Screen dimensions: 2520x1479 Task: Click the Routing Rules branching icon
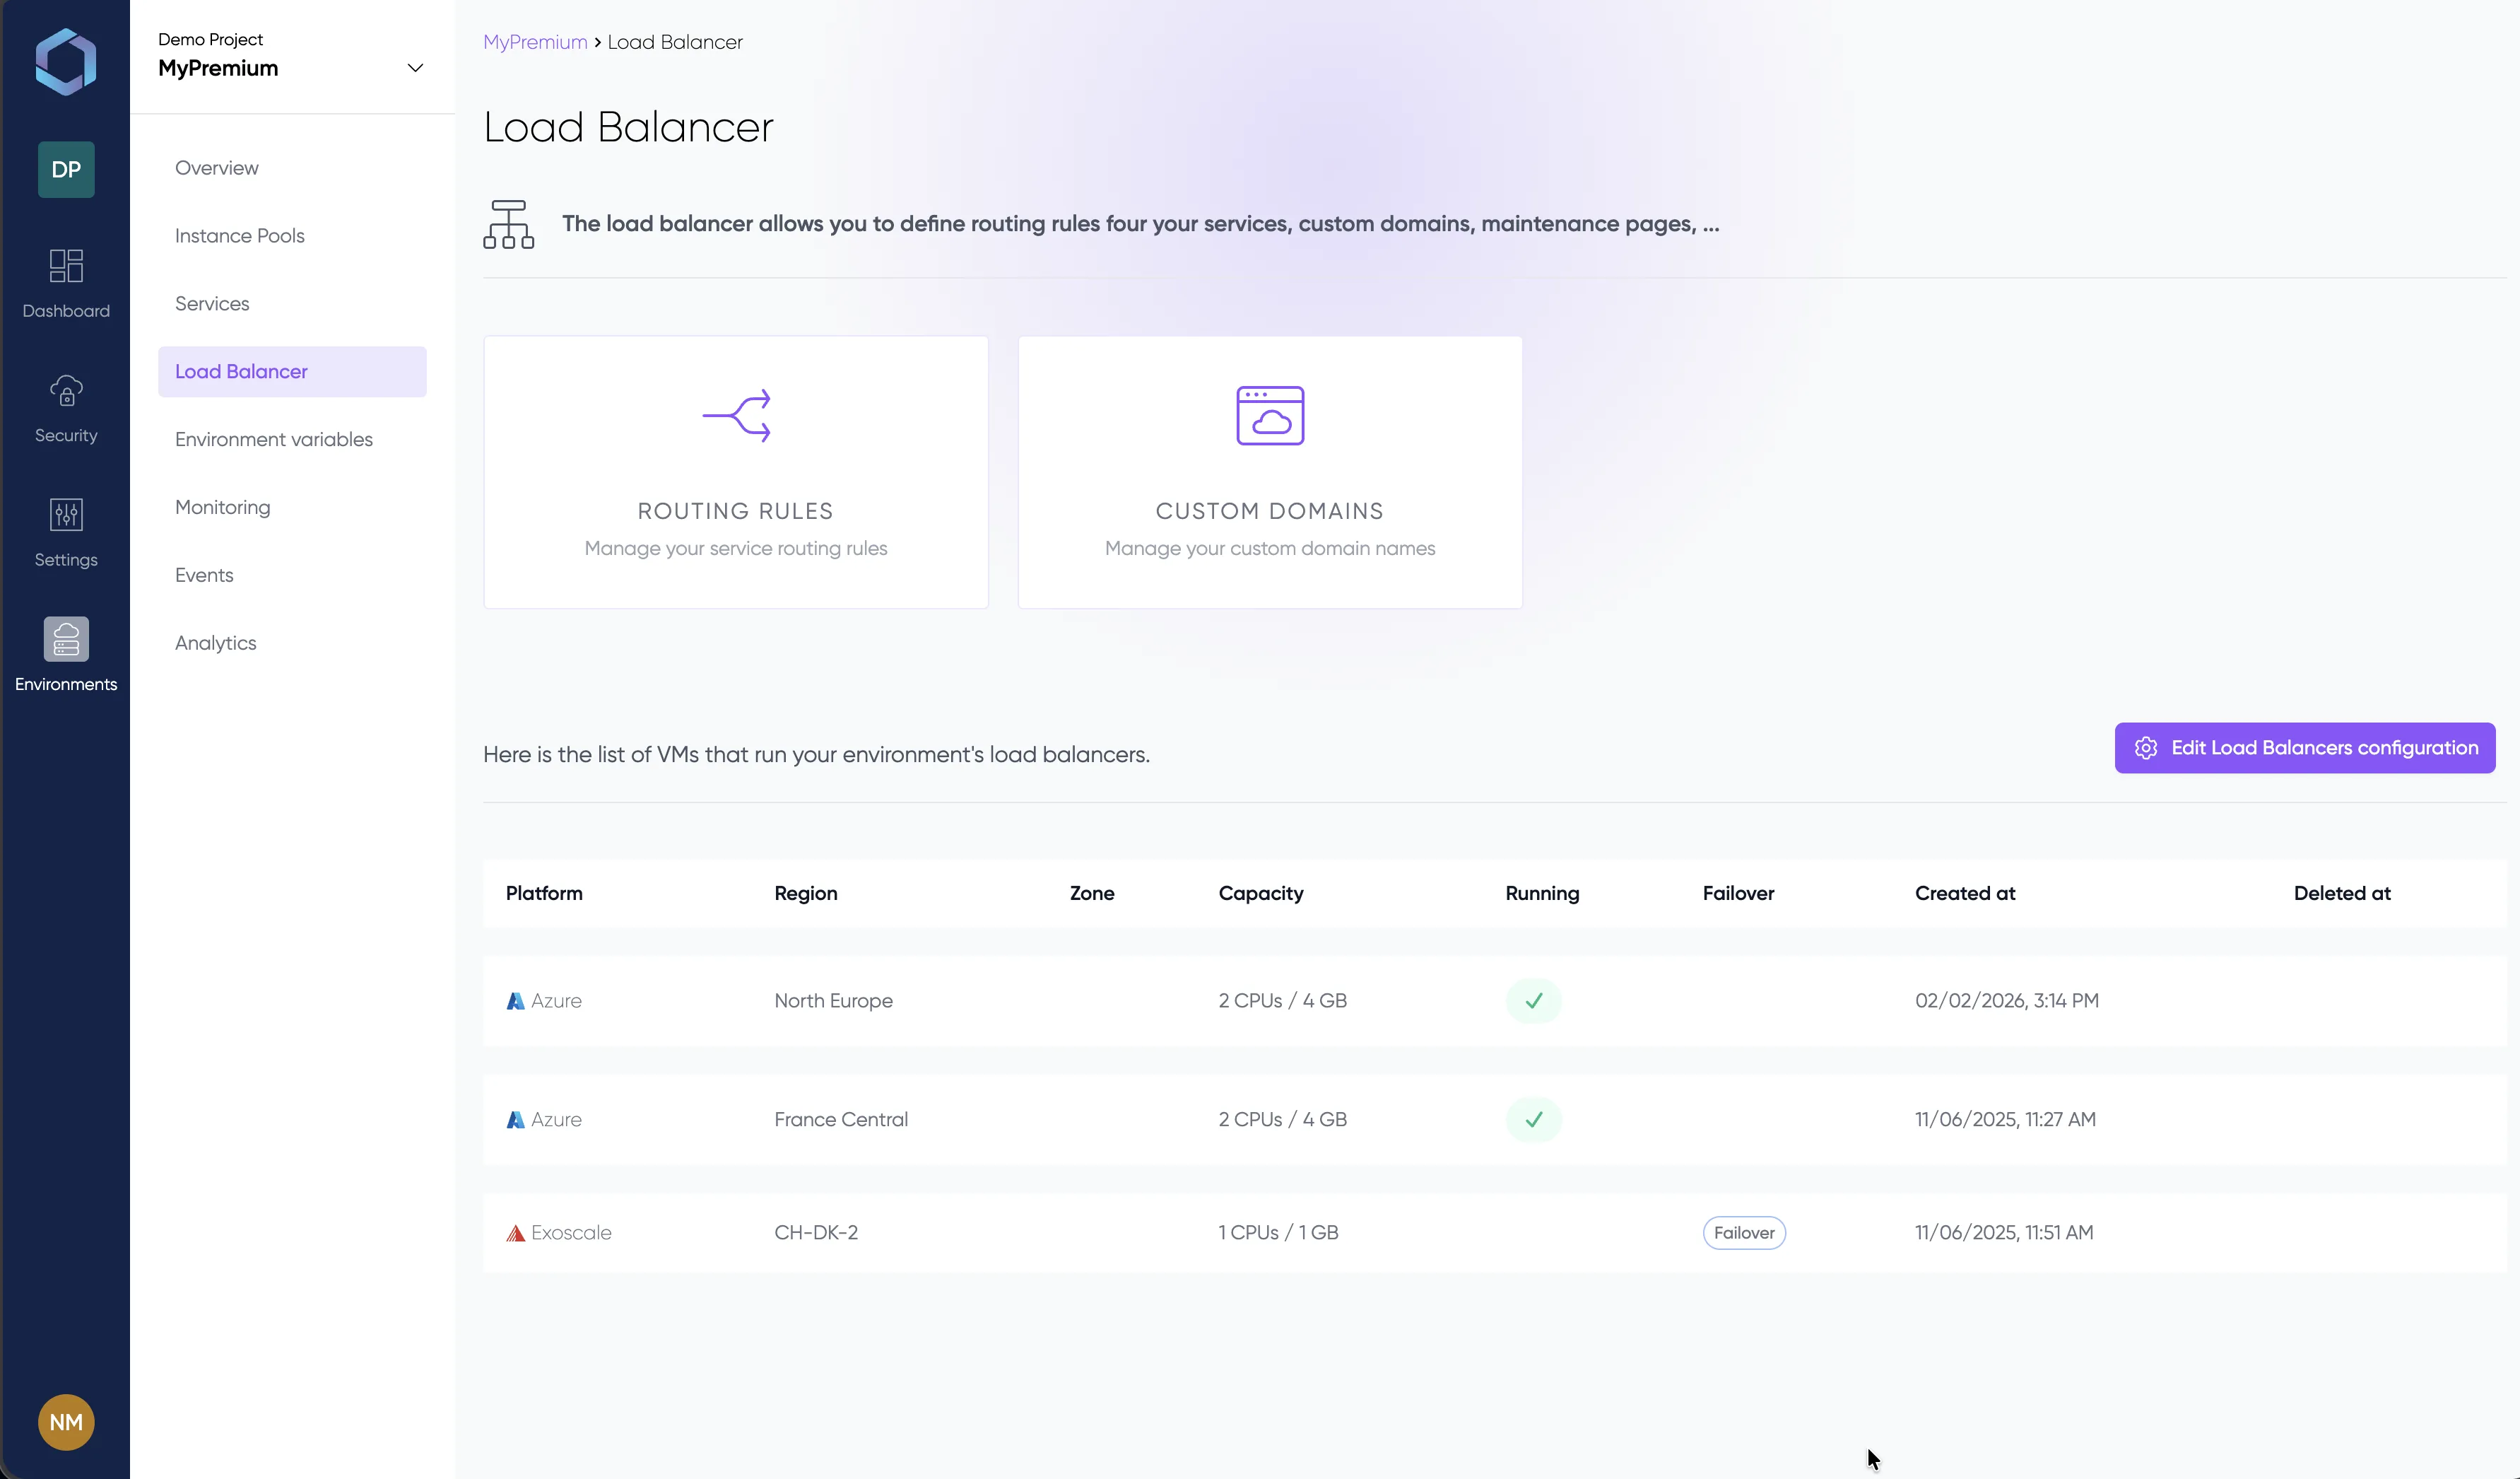coord(736,415)
